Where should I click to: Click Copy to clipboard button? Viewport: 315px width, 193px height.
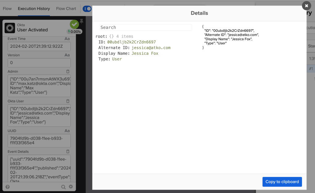pos(282,182)
